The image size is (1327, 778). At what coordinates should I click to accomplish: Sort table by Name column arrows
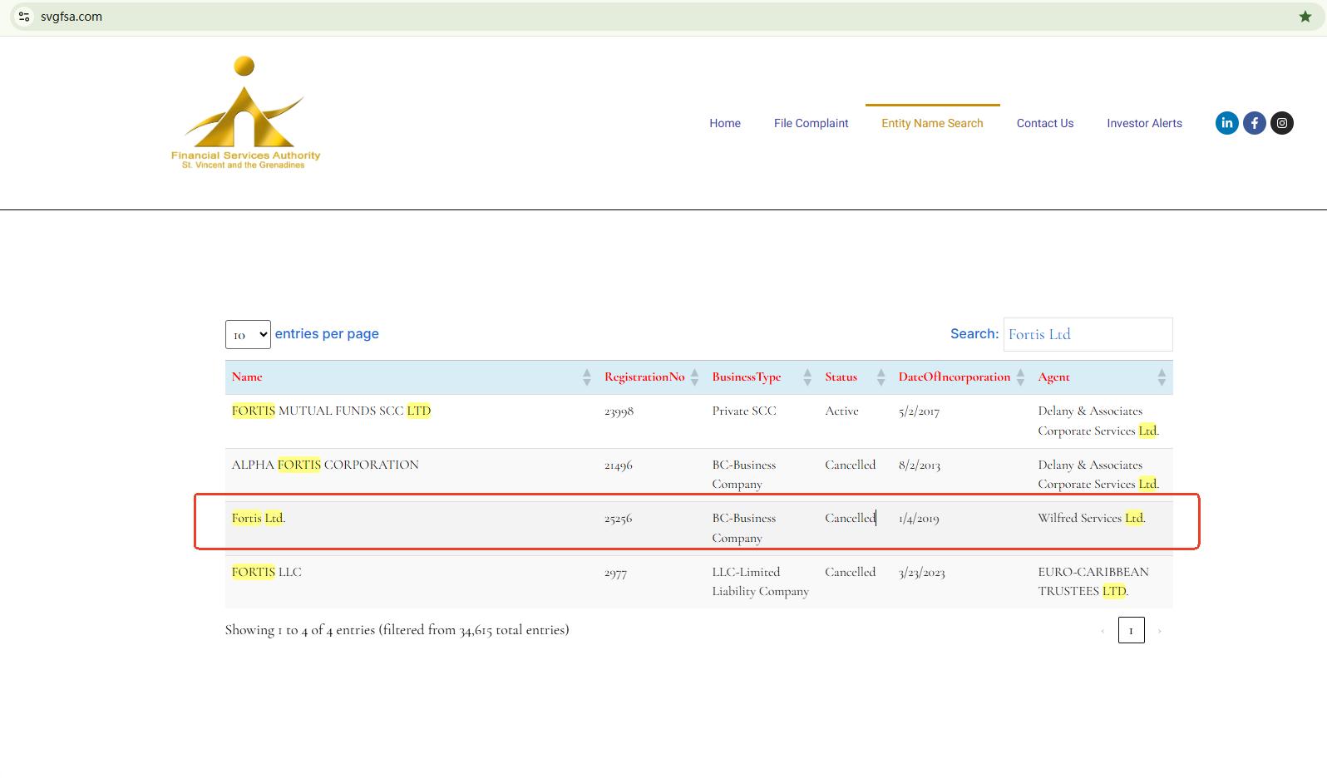tap(586, 377)
